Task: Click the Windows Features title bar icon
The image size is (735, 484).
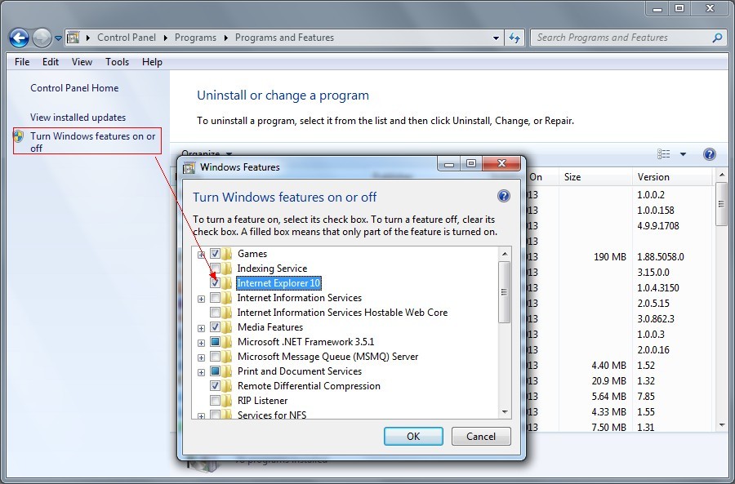Action: (189, 167)
